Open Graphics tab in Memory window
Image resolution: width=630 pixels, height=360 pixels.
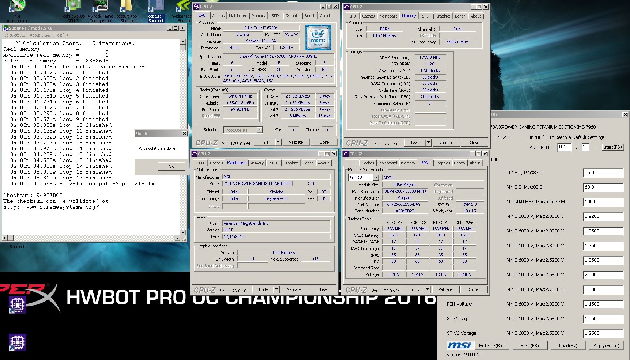tap(443, 16)
